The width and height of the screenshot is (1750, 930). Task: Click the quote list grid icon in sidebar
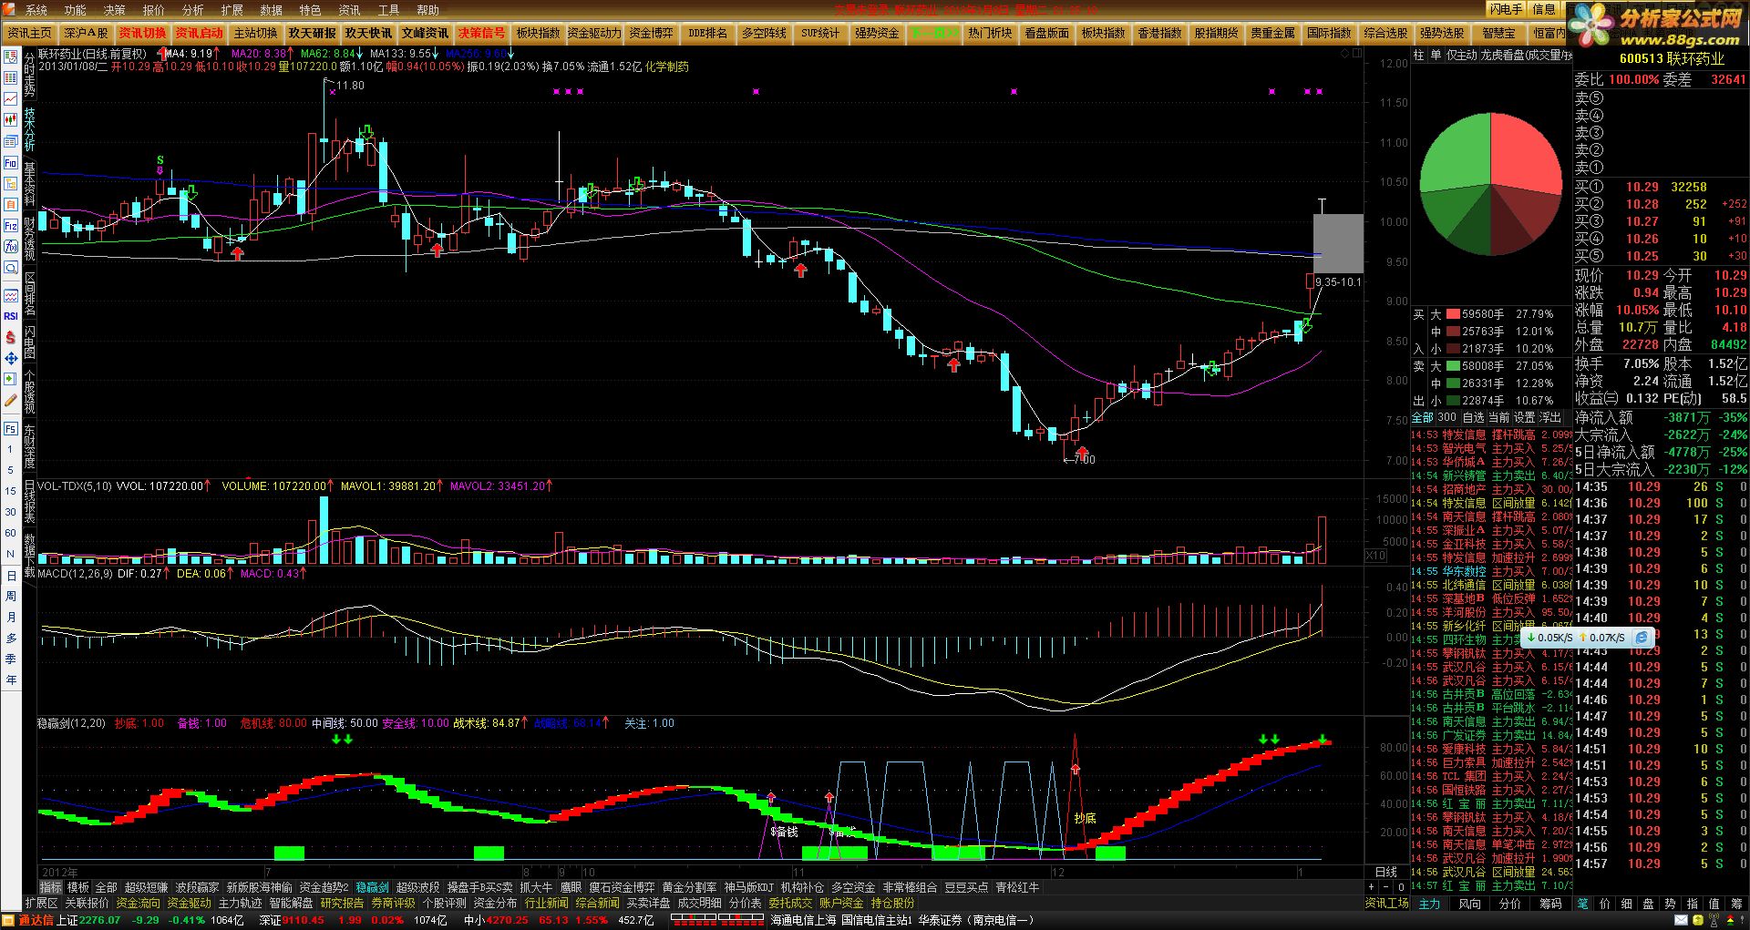coord(11,77)
